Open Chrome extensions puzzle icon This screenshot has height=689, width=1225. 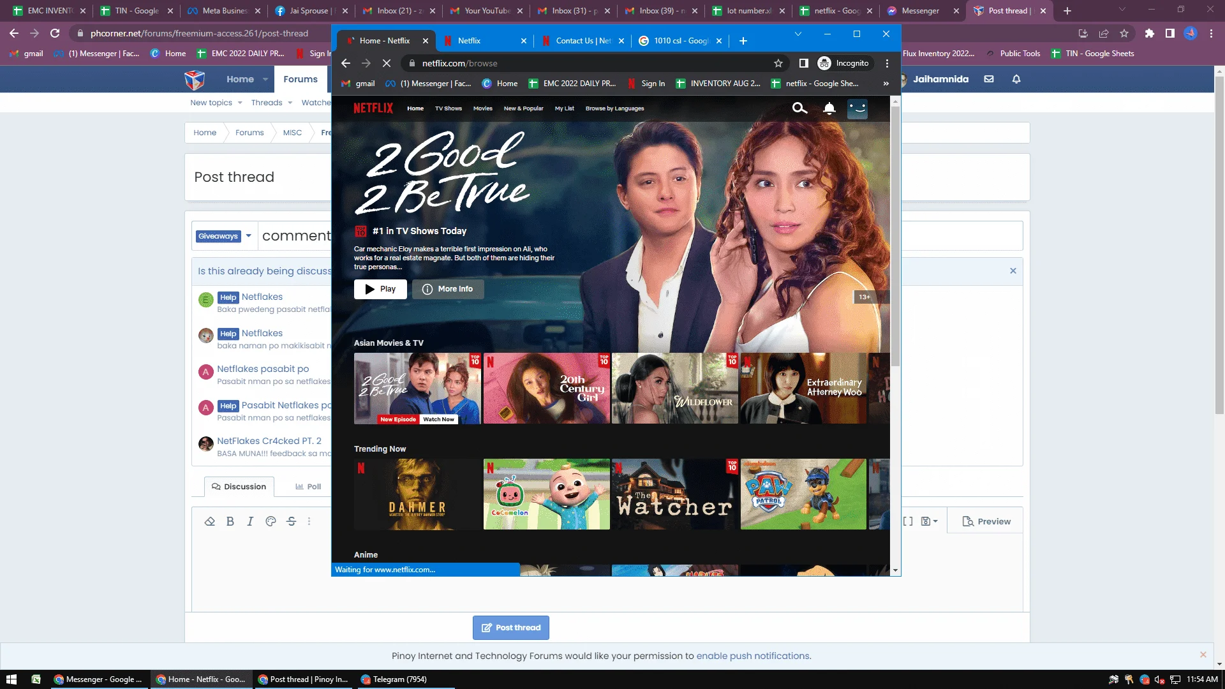(x=1149, y=33)
